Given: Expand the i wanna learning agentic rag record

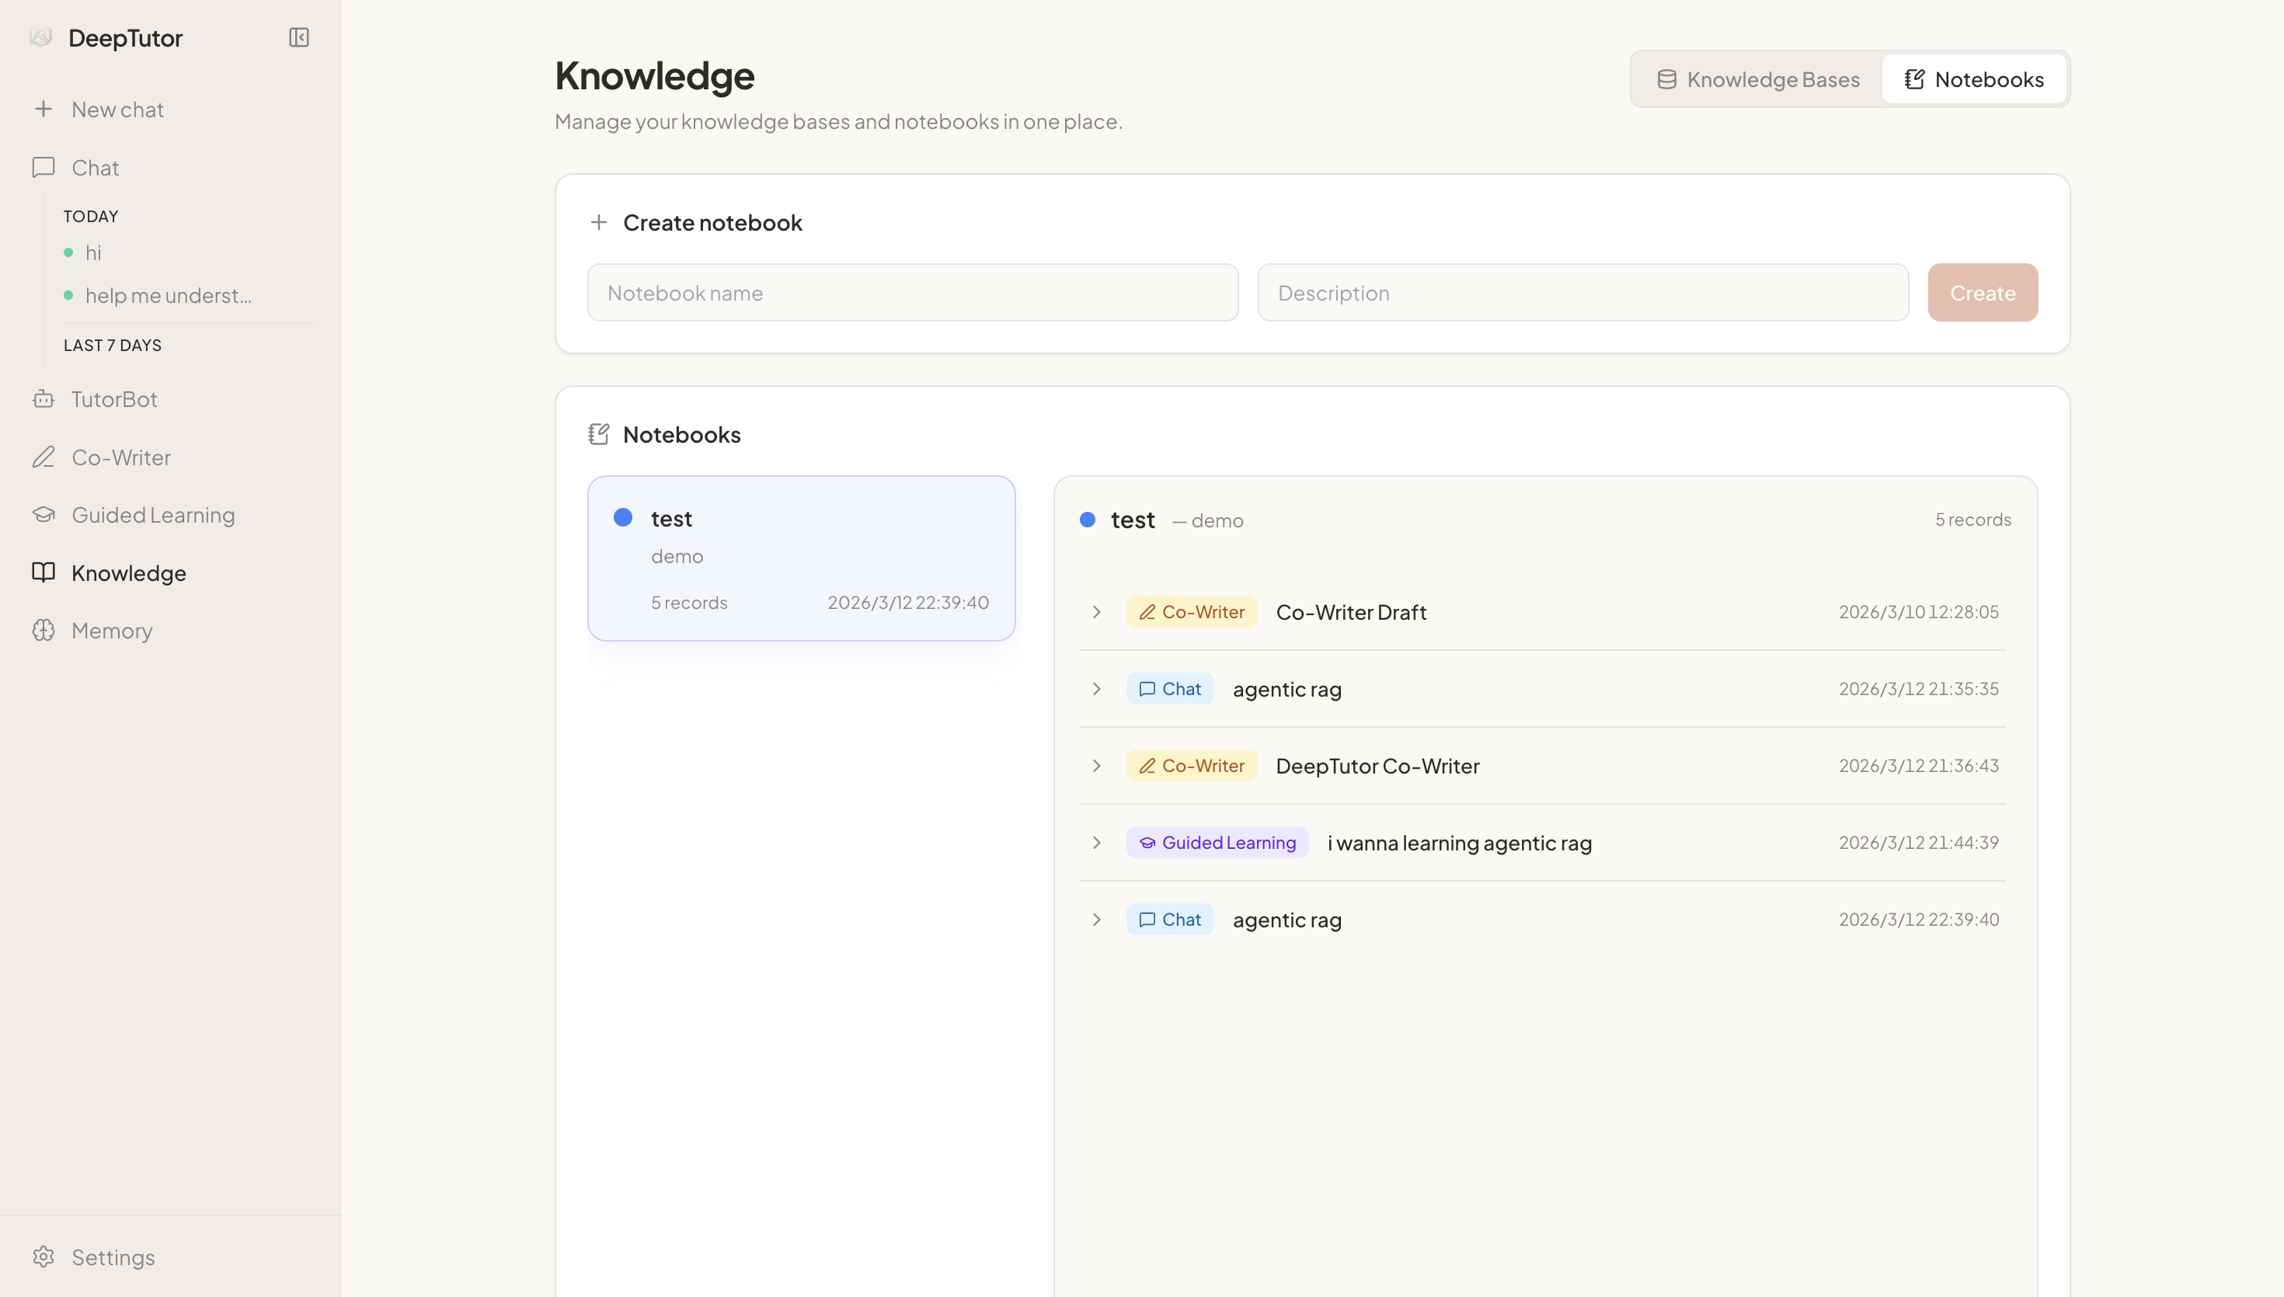Looking at the screenshot, I should coord(1097,843).
